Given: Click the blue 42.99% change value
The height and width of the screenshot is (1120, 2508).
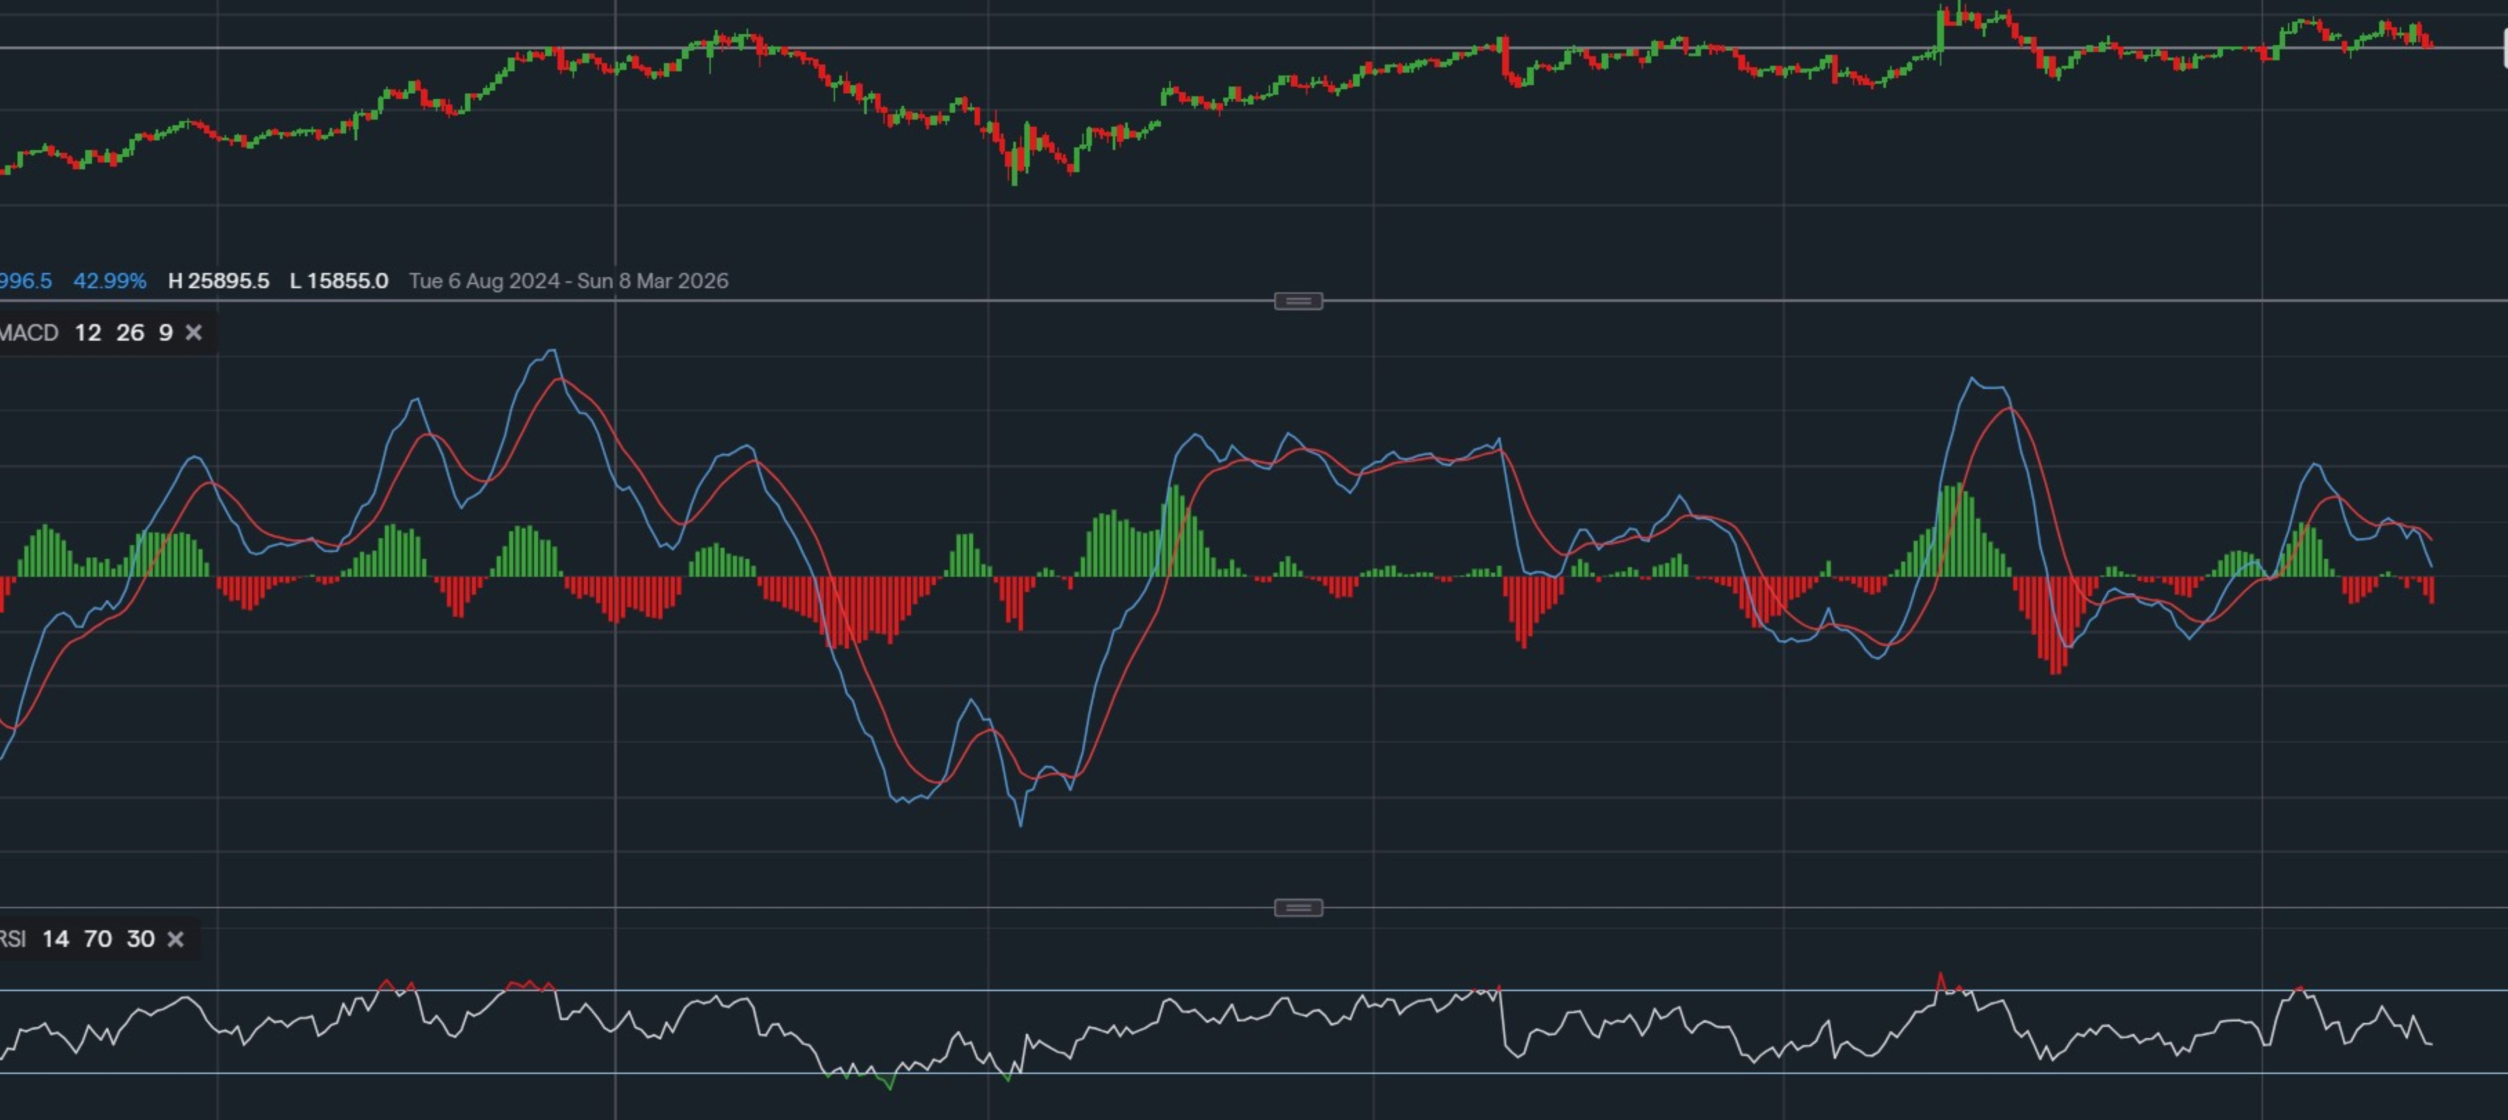Looking at the screenshot, I should tap(109, 281).
